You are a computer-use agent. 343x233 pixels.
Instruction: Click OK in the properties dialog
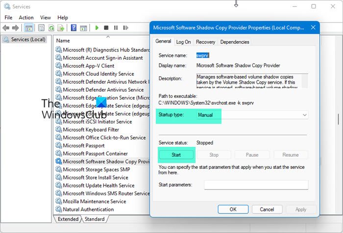233,210
